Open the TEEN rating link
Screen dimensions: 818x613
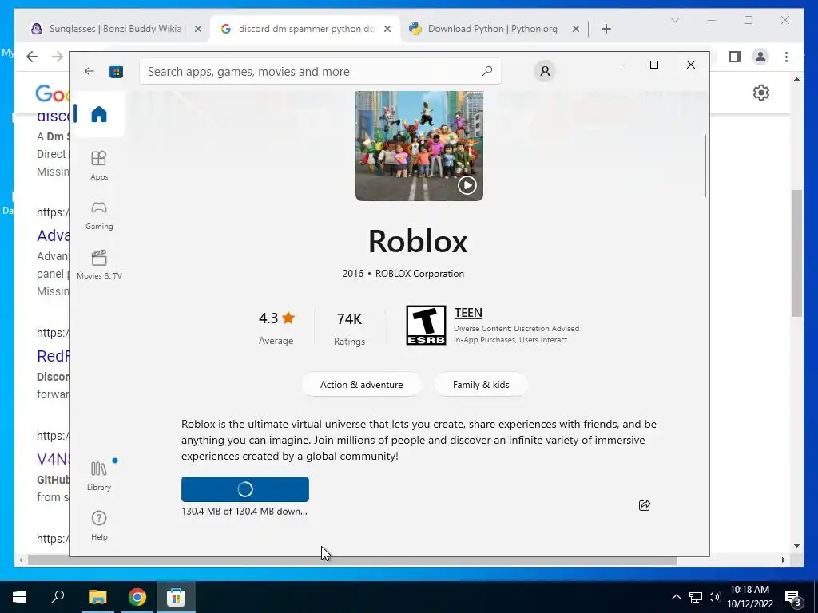468,313
